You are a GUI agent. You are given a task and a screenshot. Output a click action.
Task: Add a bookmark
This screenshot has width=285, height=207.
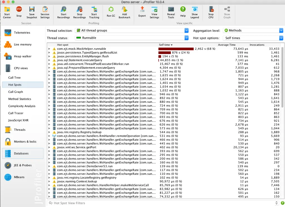[124, 12]
